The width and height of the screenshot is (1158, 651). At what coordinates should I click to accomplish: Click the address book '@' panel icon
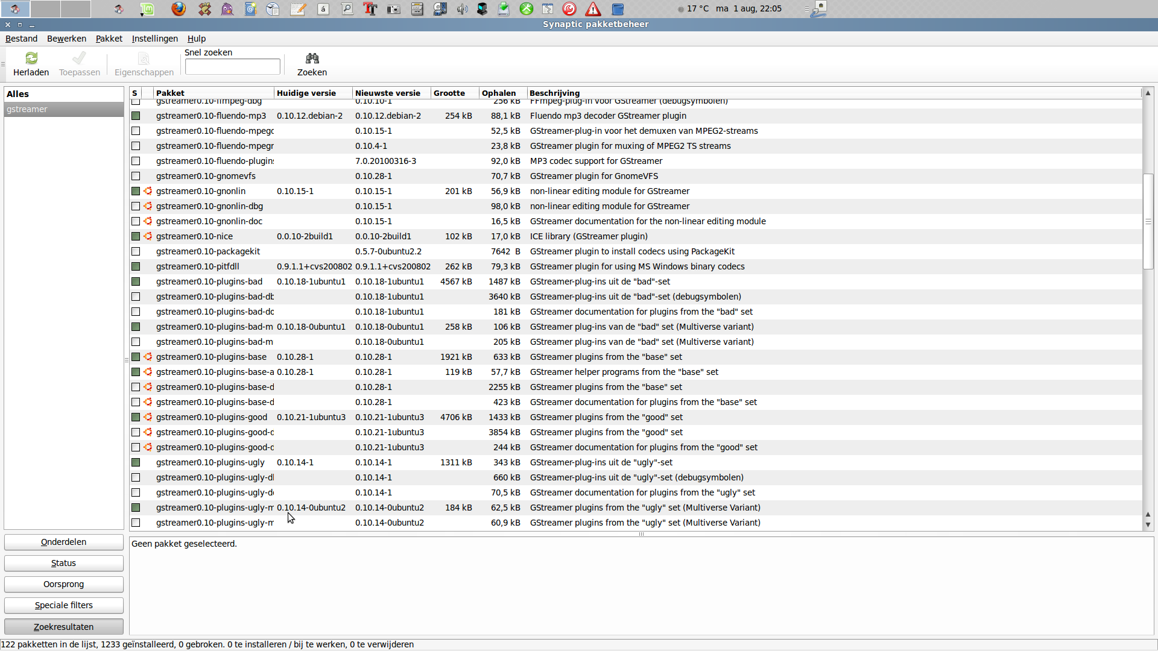coord(251,9)
